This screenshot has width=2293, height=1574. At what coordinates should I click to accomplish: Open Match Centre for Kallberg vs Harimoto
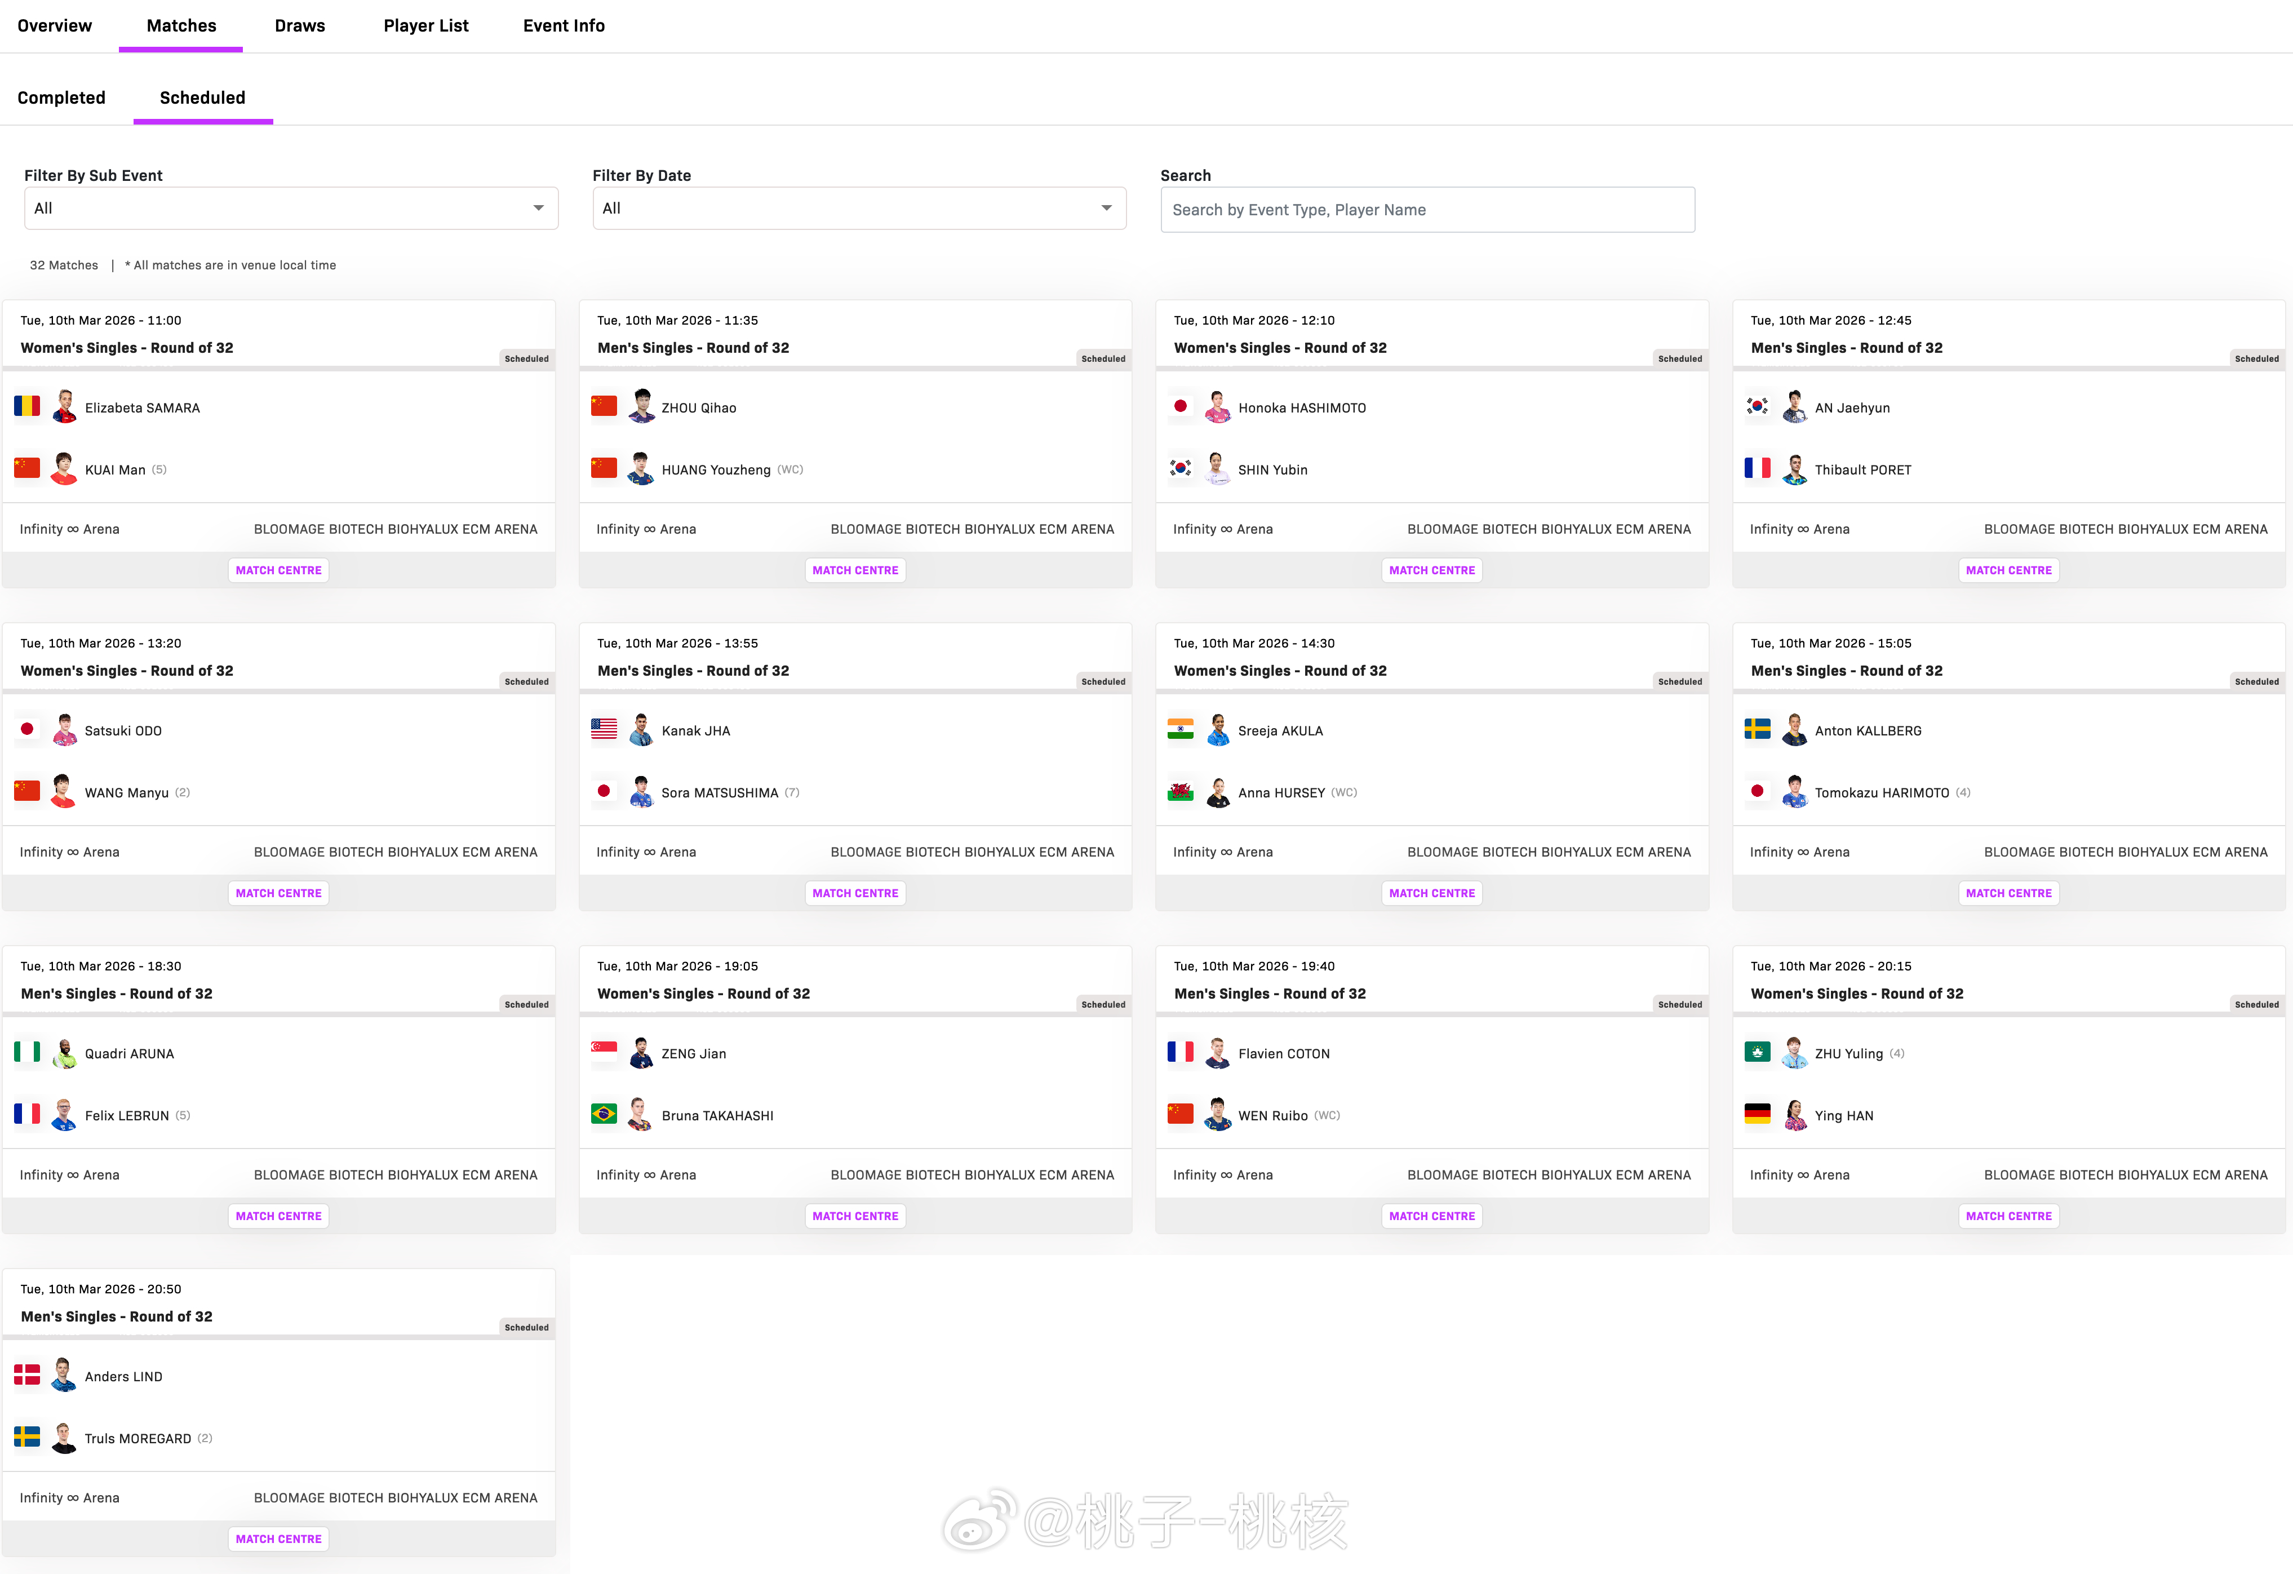pyautogui.click(x=2008, y=893)
